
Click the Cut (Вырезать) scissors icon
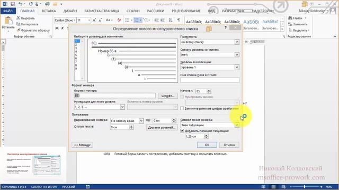[x=19, y=18]
